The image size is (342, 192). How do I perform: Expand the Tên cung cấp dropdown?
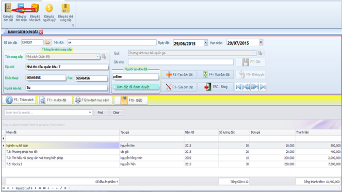pyautogui.click(x=97, y=56)
